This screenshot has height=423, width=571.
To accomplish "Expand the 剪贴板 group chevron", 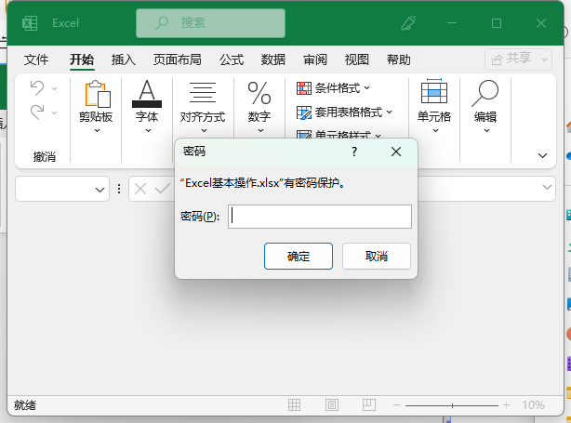I will (x=97, y=130).
